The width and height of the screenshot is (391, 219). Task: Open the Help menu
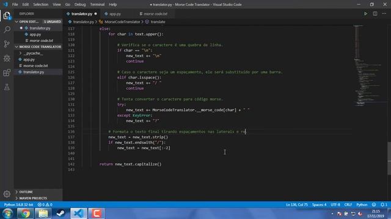(112, 4)
